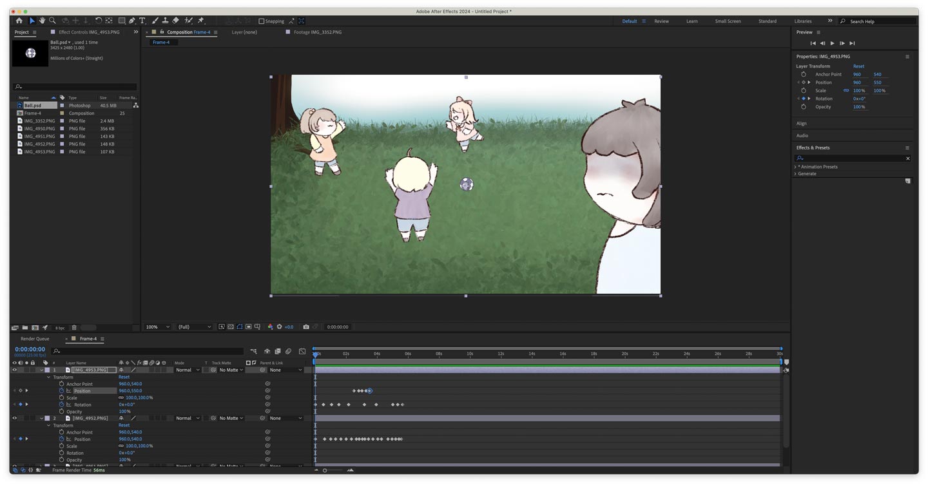Hide the IMG_4953.PNG layer with eye icon
Viewport: 928px width, 485px height.
click(x=14, y=370)
